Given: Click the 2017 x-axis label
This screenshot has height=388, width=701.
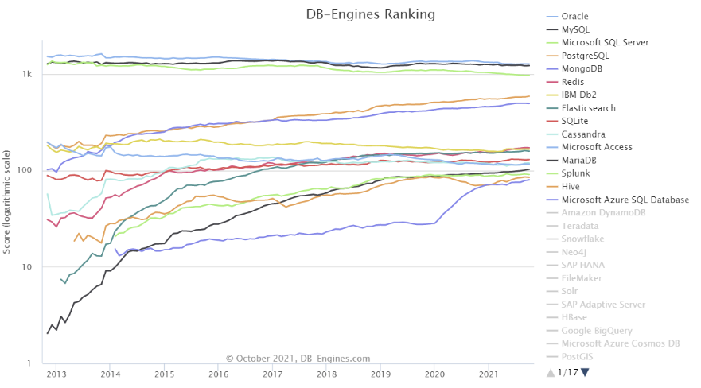Looking at the screenshot, I should point(272,374).
